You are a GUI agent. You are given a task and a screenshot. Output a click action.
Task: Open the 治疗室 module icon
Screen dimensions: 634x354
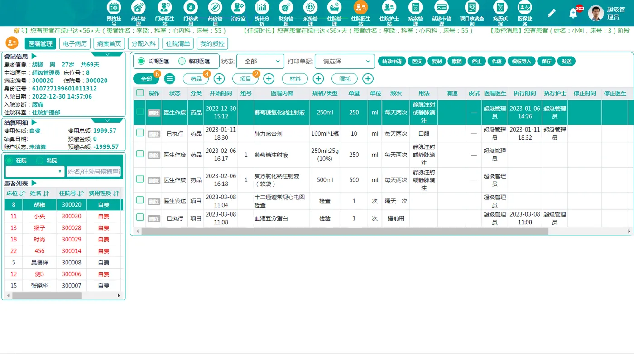tap(238, 7)
